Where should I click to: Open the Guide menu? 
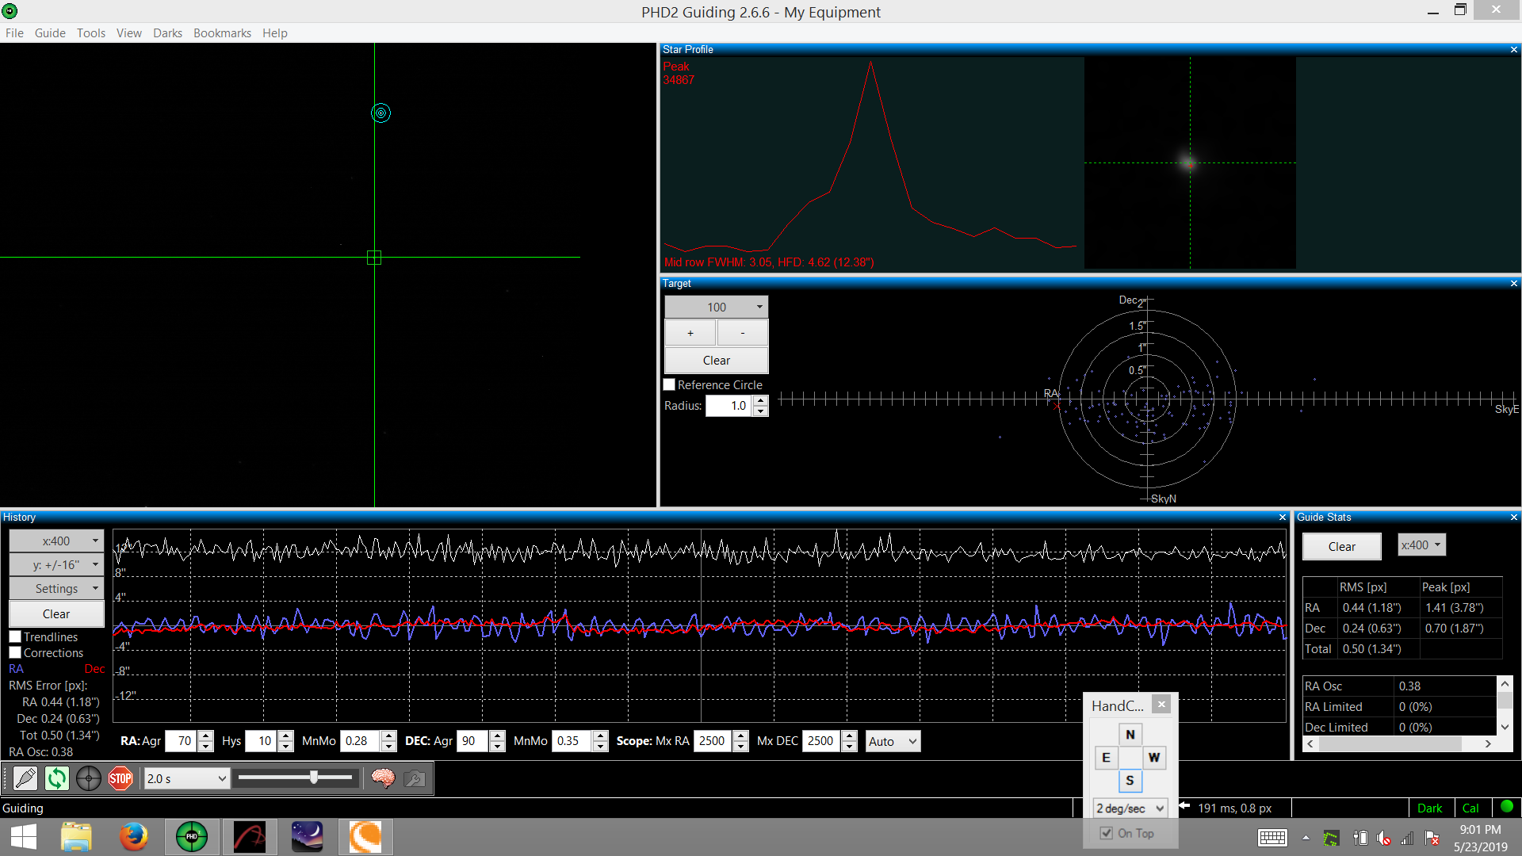[x=50, y=32]
